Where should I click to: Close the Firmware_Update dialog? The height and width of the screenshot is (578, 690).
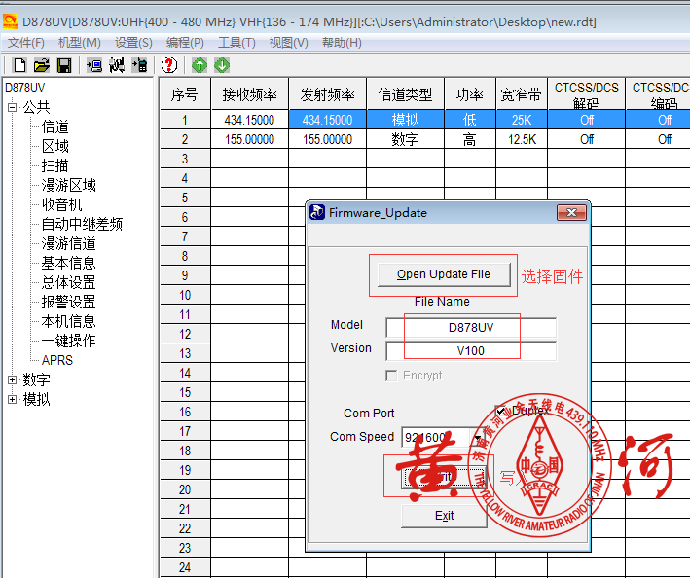click(x=571, y=213)
